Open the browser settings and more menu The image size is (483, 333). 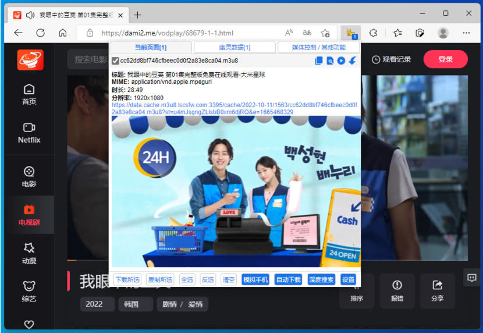click(x=466, y=33)
